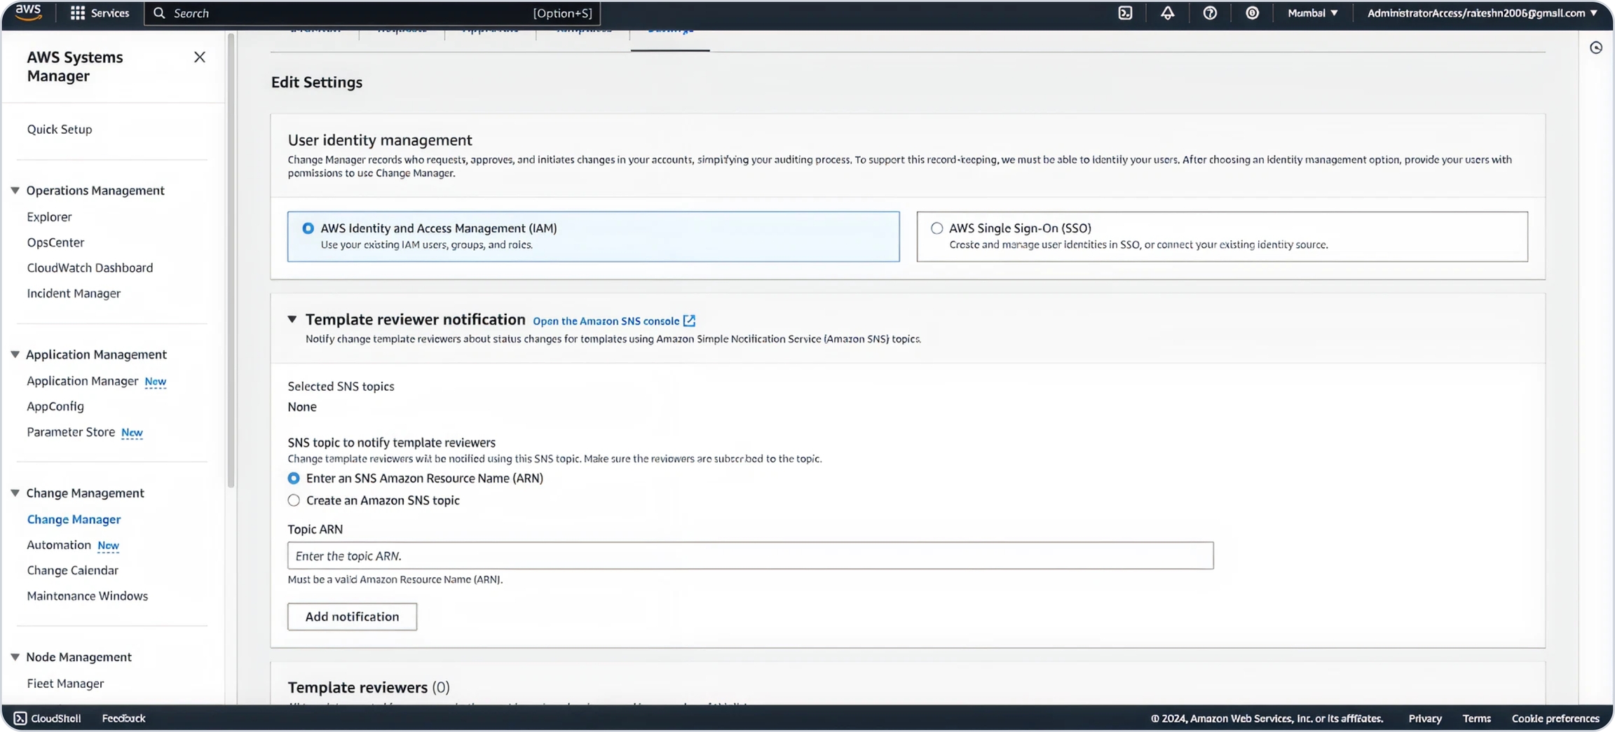Open the notifications bell
1615x732 pixels.
pos(1167,13)
